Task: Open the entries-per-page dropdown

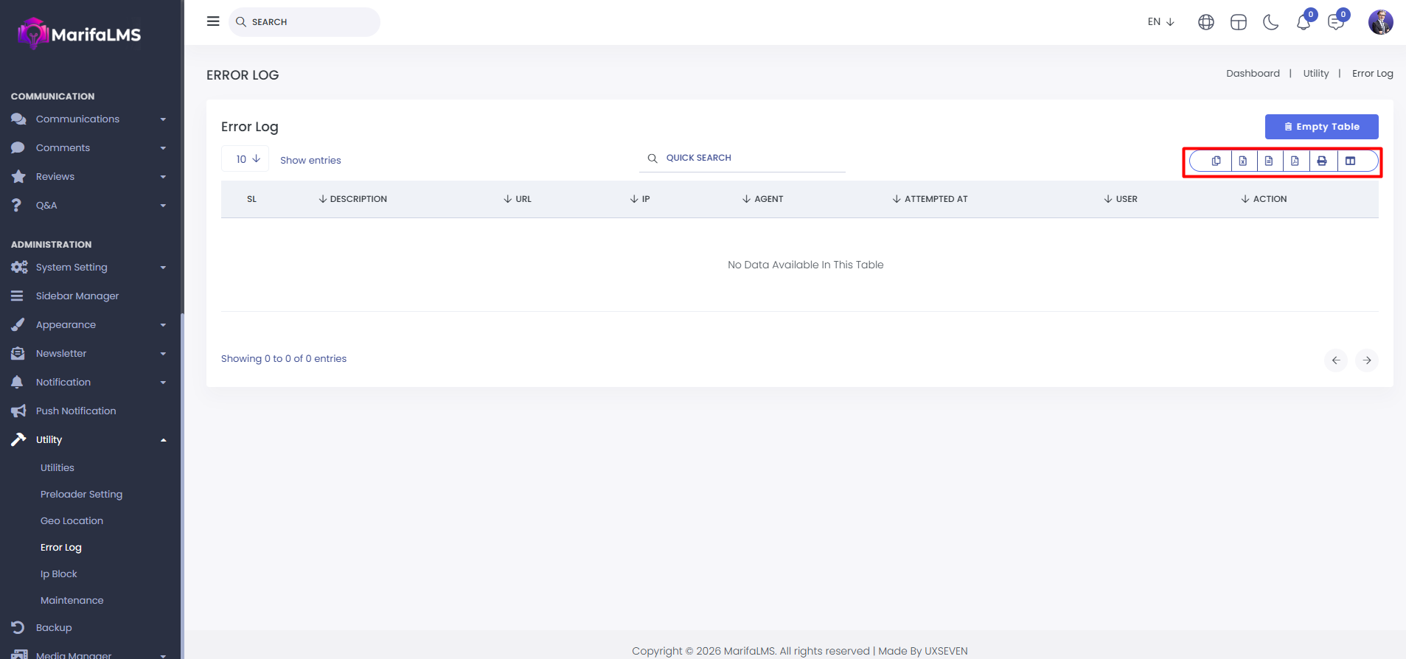Action: pyautogui.click(x=246, y=159)
